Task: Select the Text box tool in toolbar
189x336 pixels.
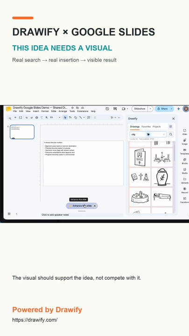Action: click(x=70, y=118)
